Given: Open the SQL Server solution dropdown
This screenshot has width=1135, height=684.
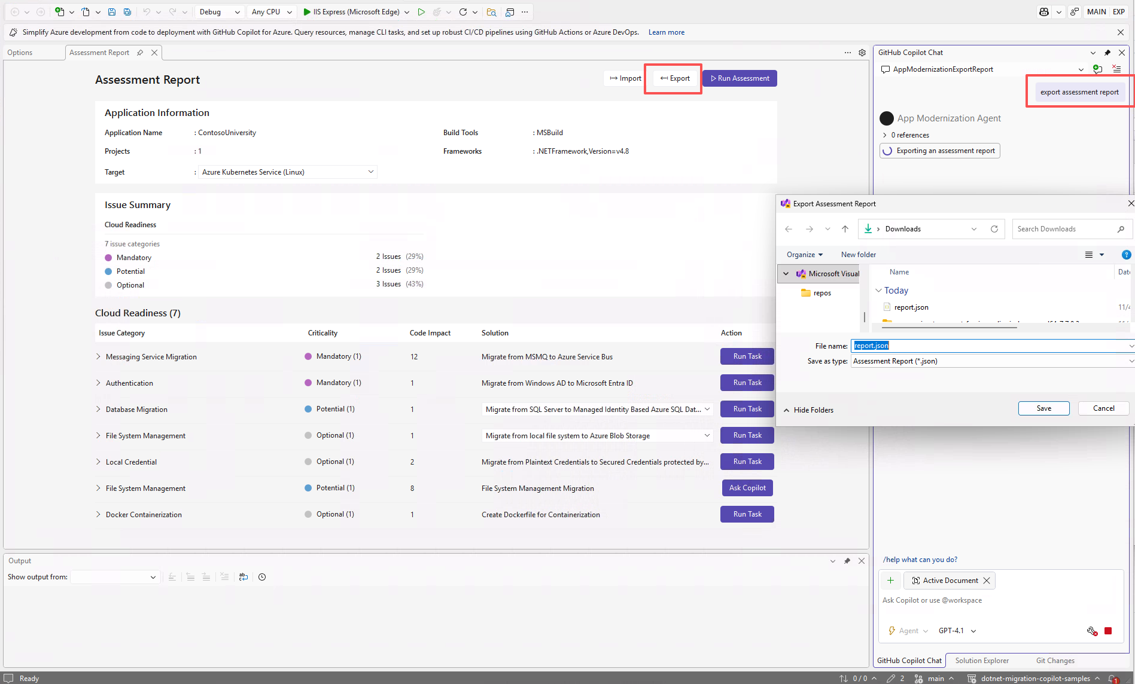Looking at the screenshot, I should click(598, 410).
